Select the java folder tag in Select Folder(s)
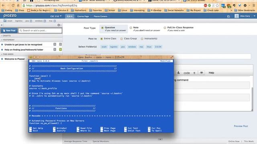 click(x=123, y=47)
